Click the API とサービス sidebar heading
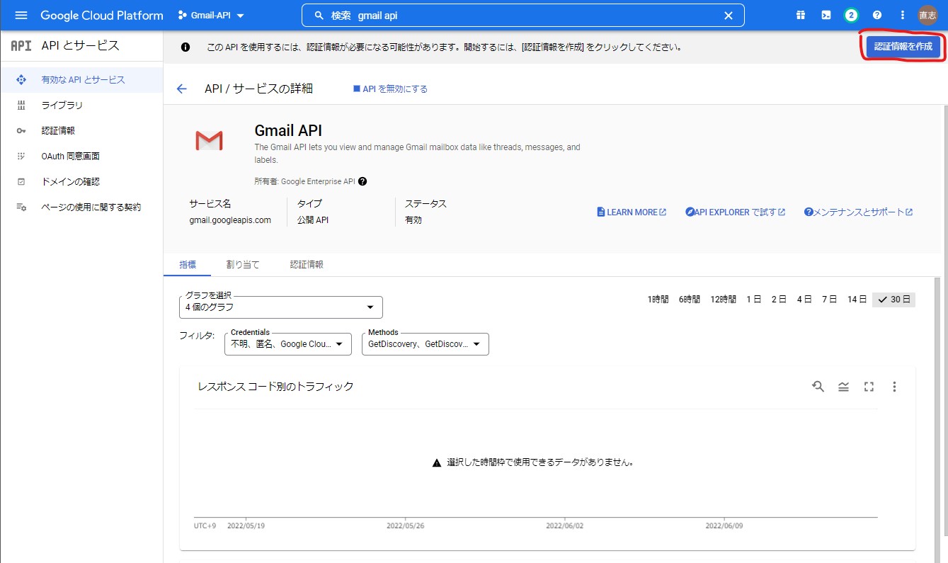The width and height of the screenshot is (948, 563). coord(81,46)
